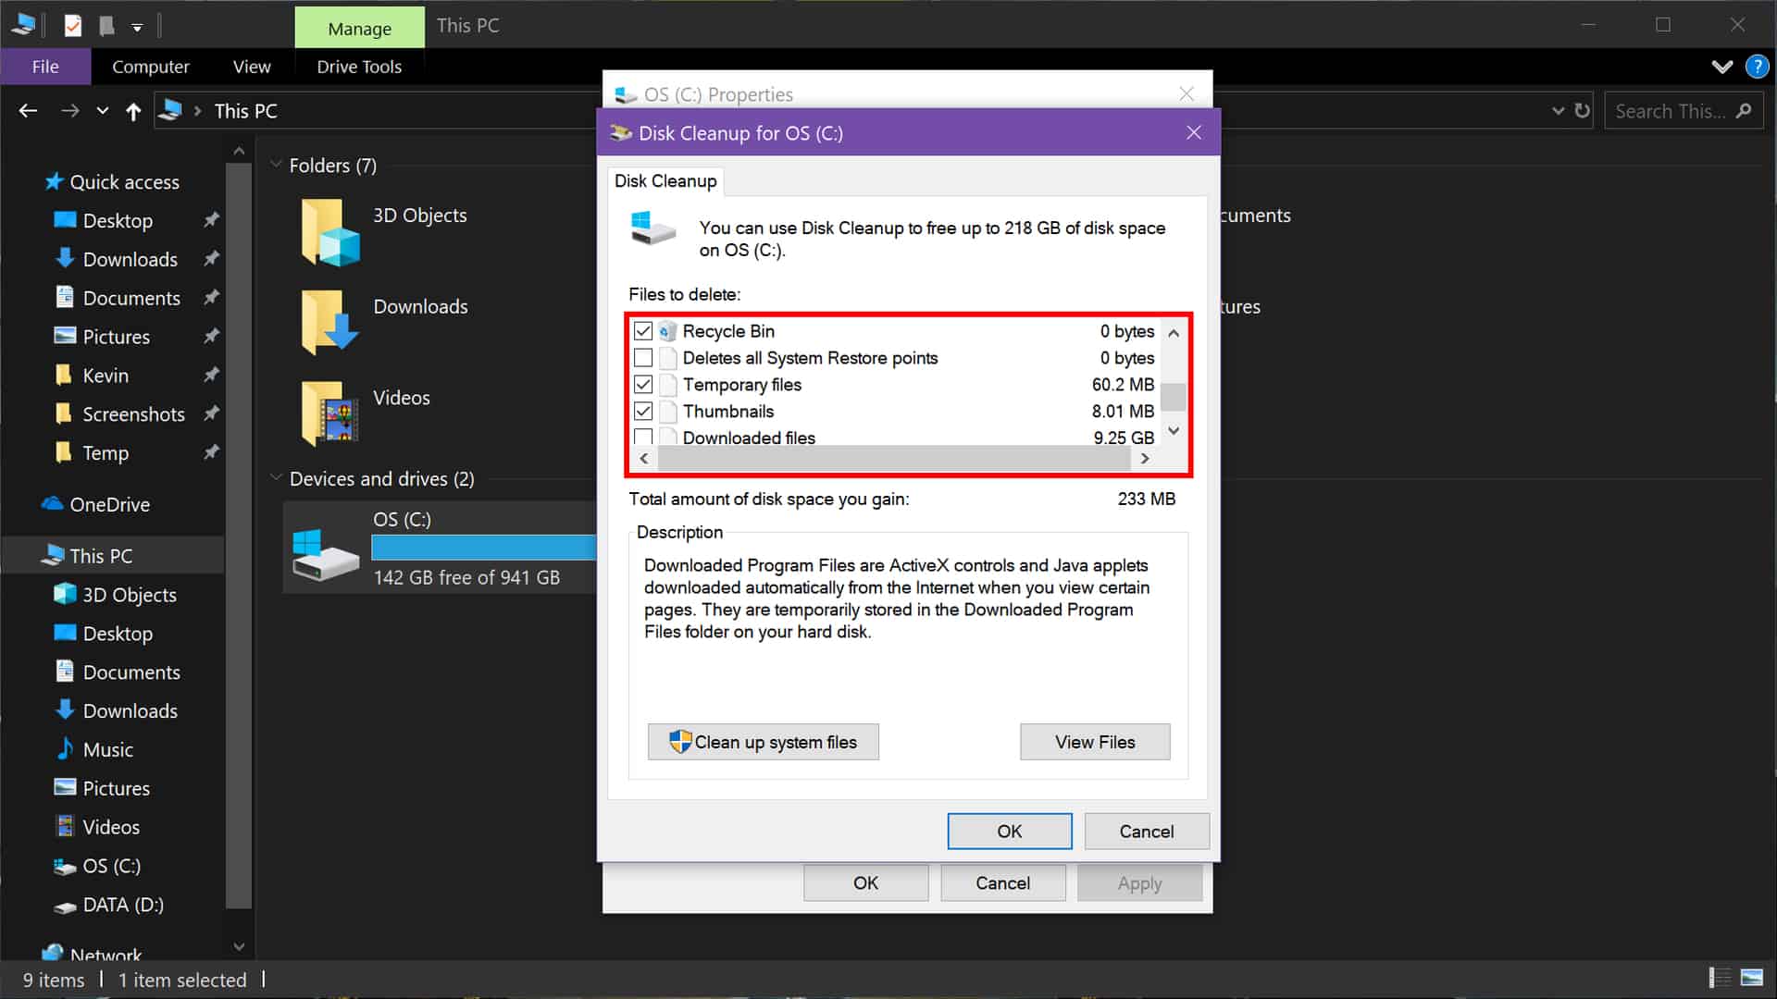Image resolution: width=1777 pixels, height=999 pixels.
Task: Click the blue help question mark icon
Action: (1756, 67)
